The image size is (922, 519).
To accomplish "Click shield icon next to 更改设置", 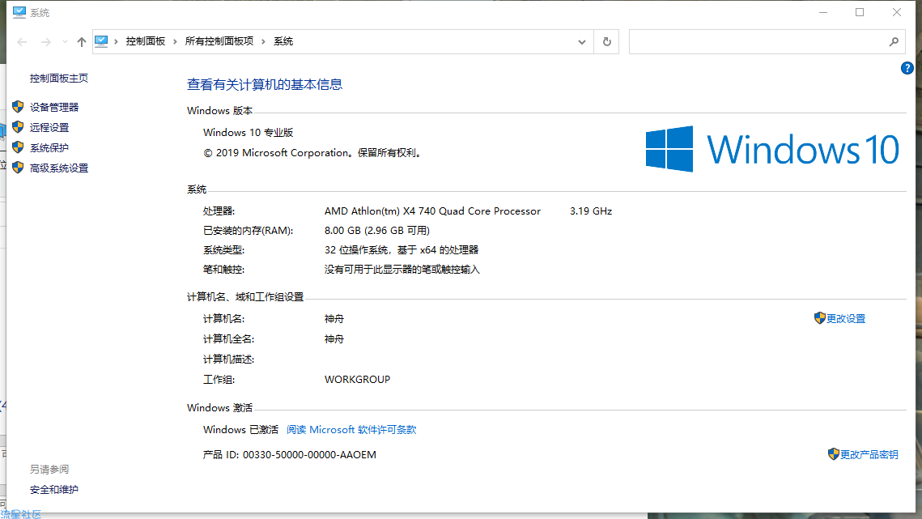I will 820,318.
